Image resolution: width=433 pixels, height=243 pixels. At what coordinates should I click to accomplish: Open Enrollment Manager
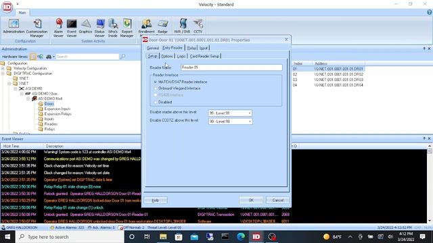pyautogui.click(x=146, y=26)
